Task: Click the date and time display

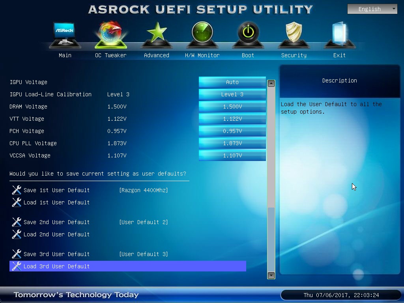Action: coord(341,295)
